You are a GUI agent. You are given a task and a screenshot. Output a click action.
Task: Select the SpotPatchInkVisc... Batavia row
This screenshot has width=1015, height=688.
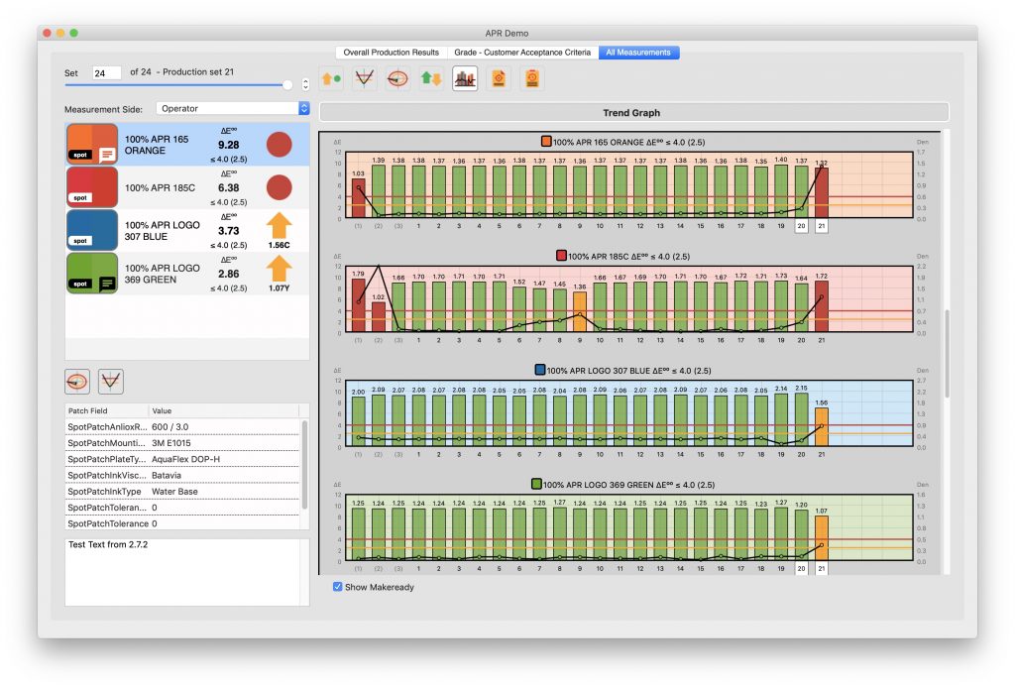[182, 475]
